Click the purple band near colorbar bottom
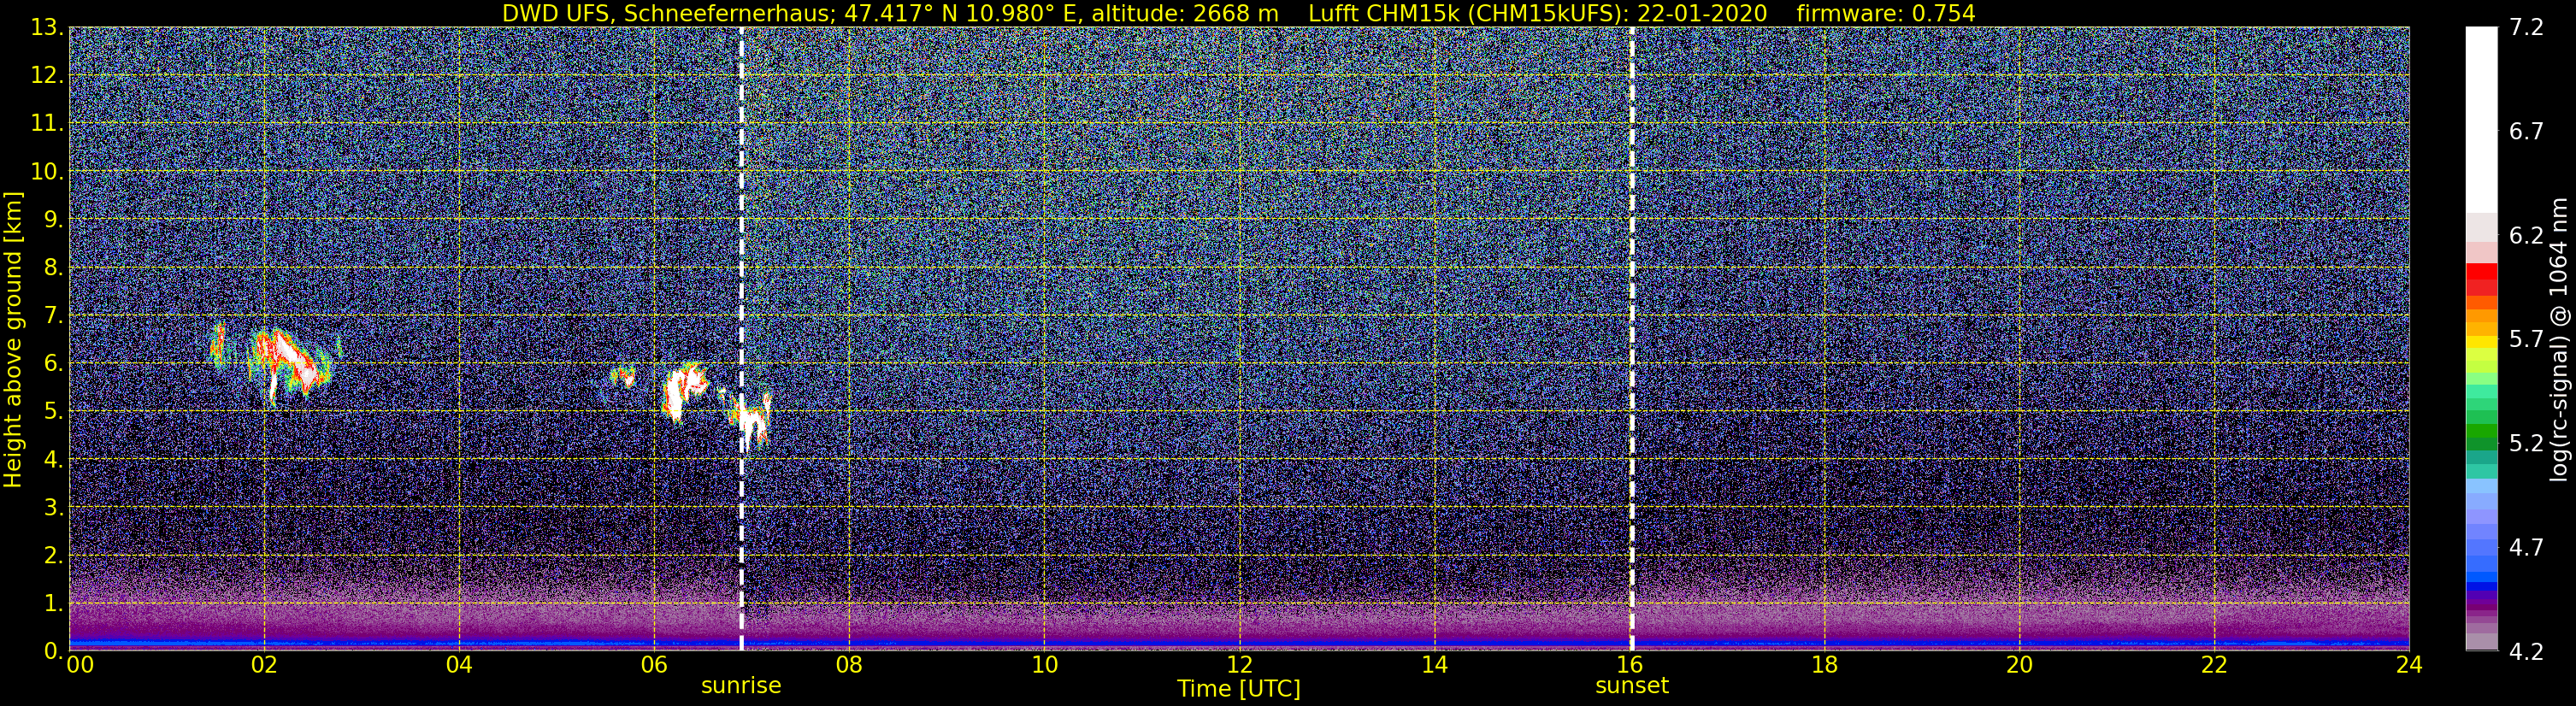2576x706 pixels. [2481, 604]
